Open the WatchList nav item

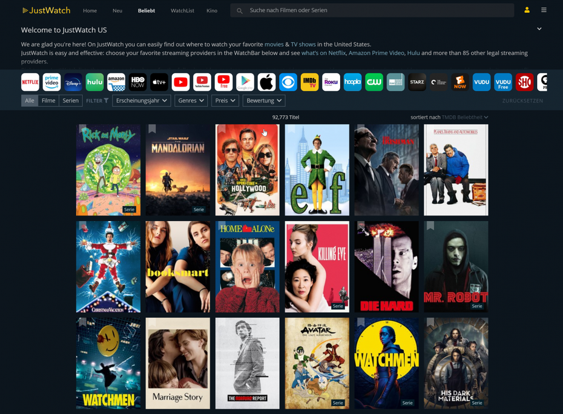(x=182, y=10)
